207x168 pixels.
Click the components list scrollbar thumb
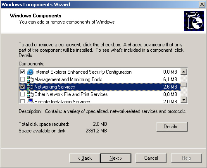point(184,84)
